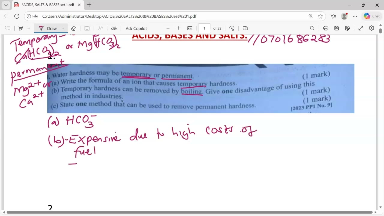Click the address bar file path
Image resolution: width=384 pixels, height=216 pixels.
[x=119, y=16]
